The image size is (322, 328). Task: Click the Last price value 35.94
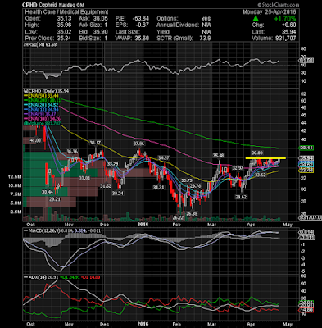pyautogui.click(x=289, y=32)
